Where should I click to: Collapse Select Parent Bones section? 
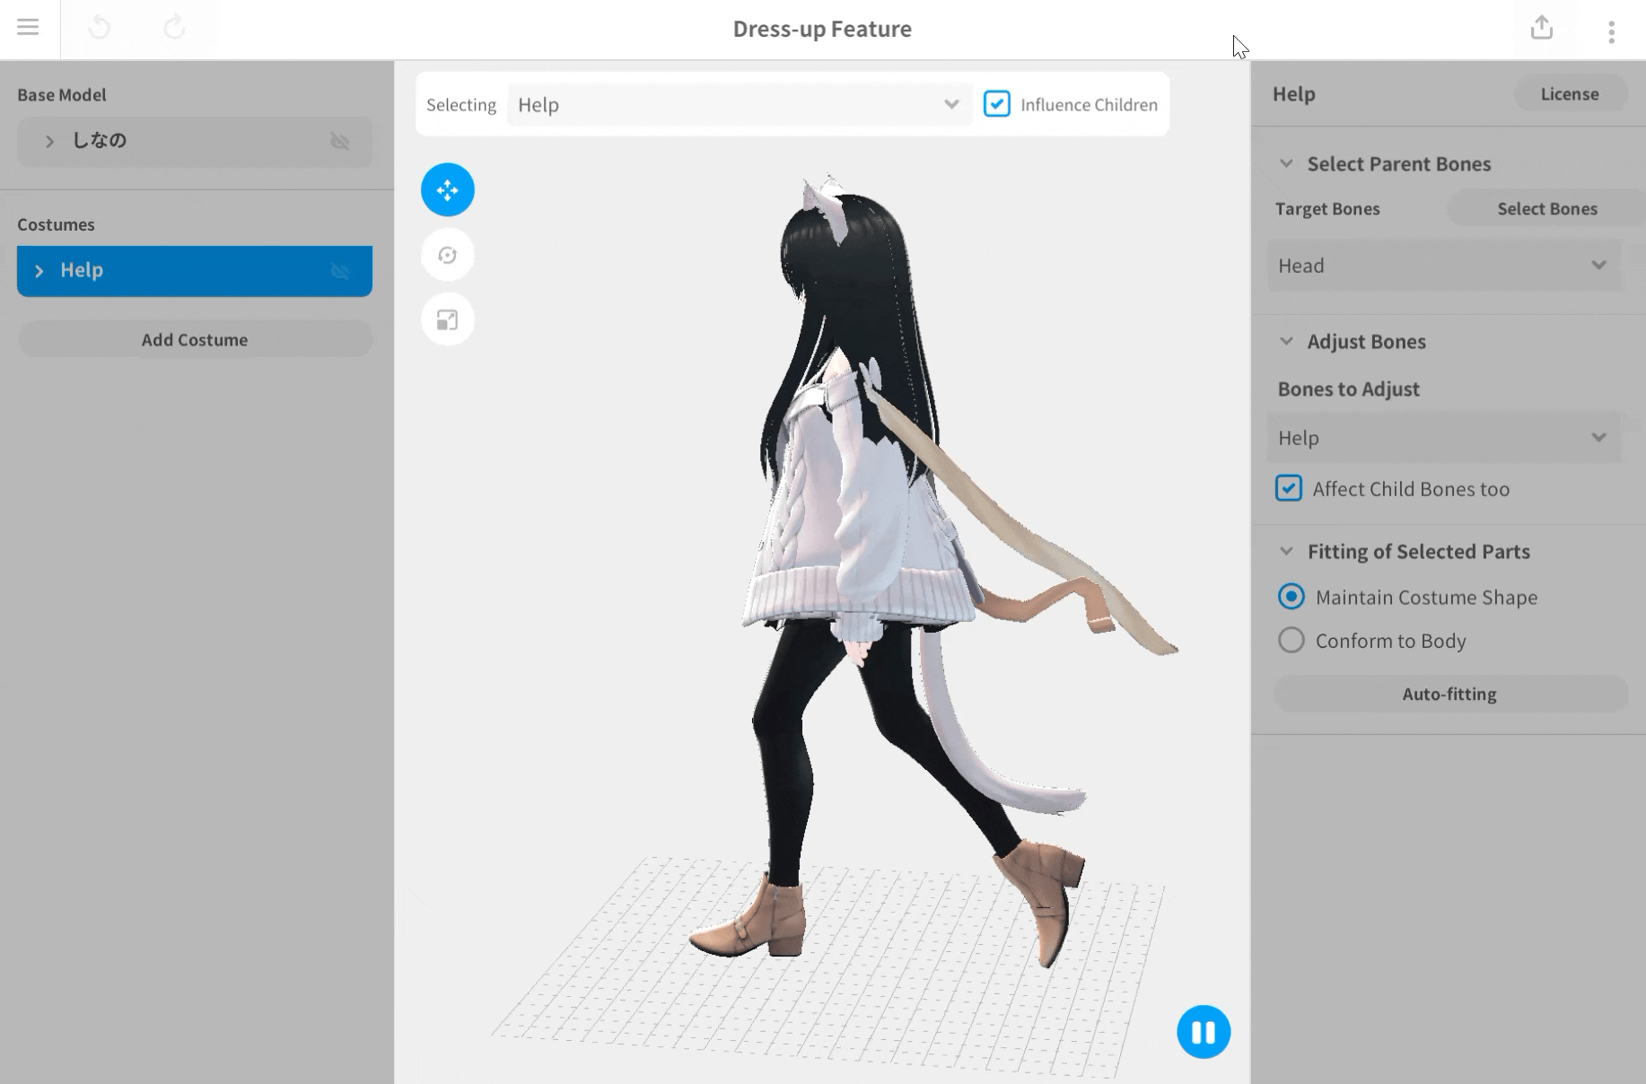click(x=1286, y=163)
